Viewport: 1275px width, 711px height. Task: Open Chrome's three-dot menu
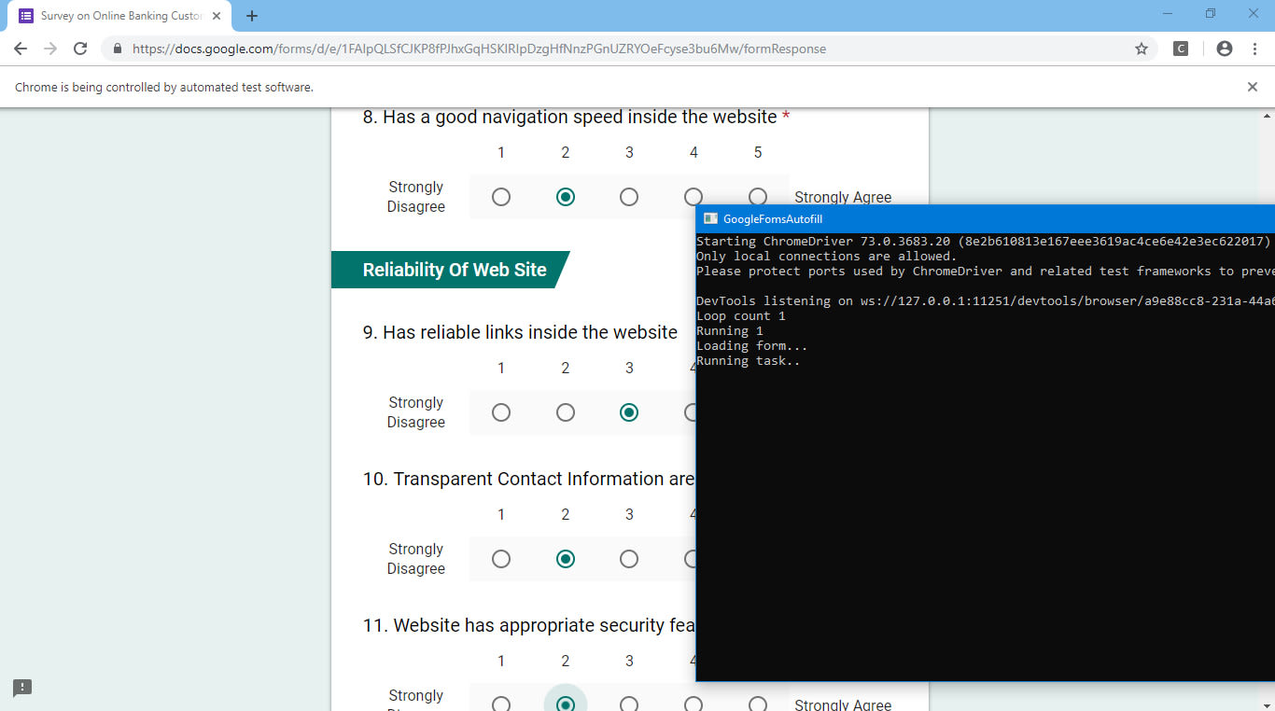pyautogui.click(x=1254, y=49)
